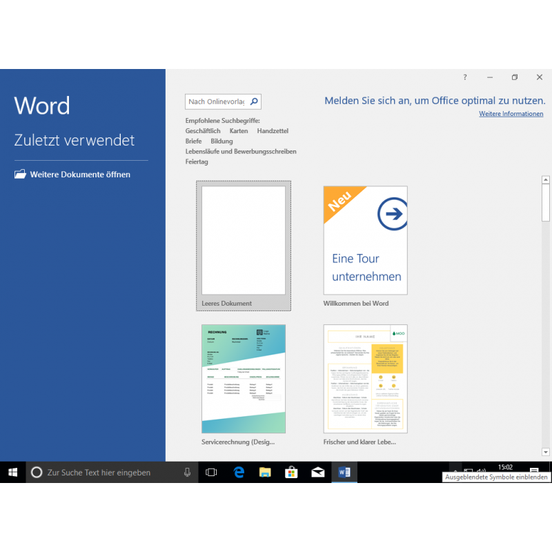The height and width of the screenshot is (552, 552).
Task: Click the template list scroll down arrow
Action: coord(546,452)
